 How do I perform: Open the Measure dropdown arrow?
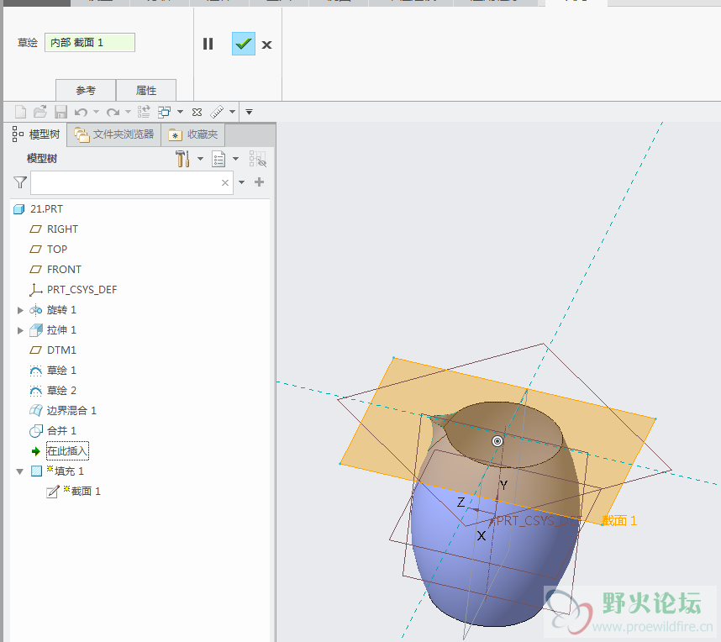pos(232,112)
